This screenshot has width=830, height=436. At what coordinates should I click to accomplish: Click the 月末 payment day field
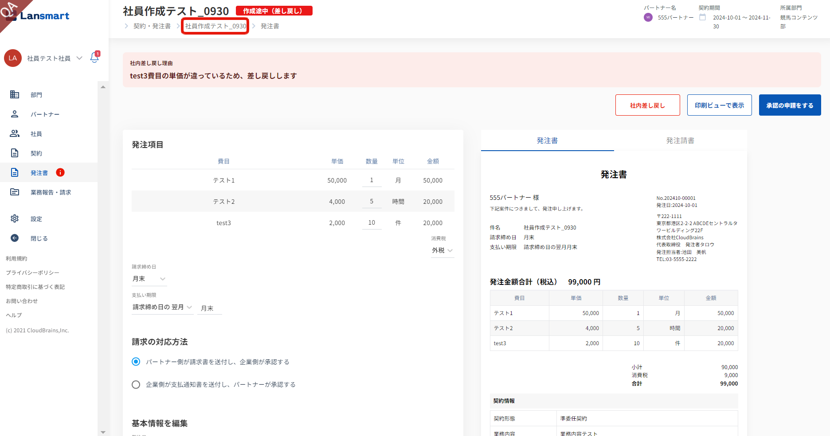[210, 308]
